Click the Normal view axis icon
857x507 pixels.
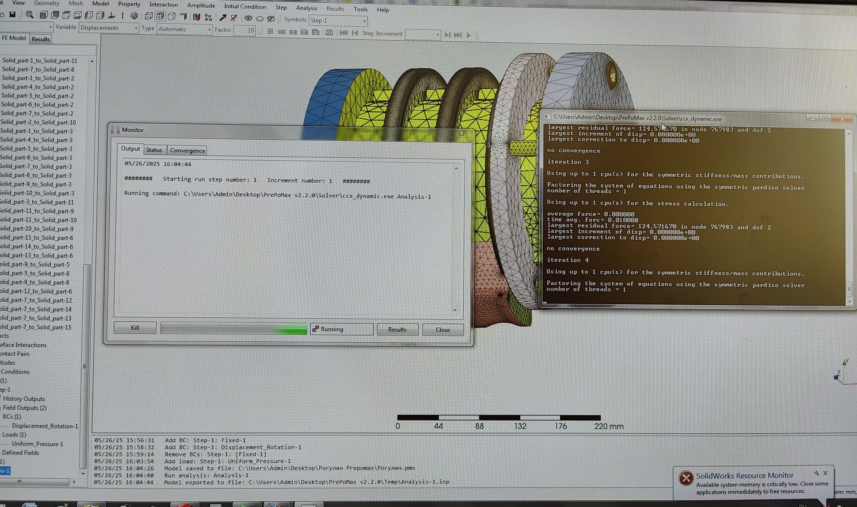(x=112, y=16)
